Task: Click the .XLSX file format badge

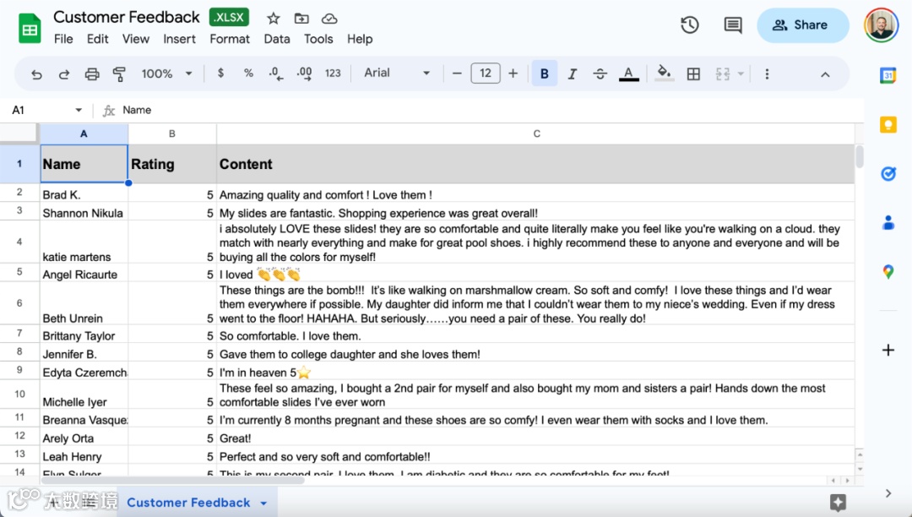Action: coord(229,18)
